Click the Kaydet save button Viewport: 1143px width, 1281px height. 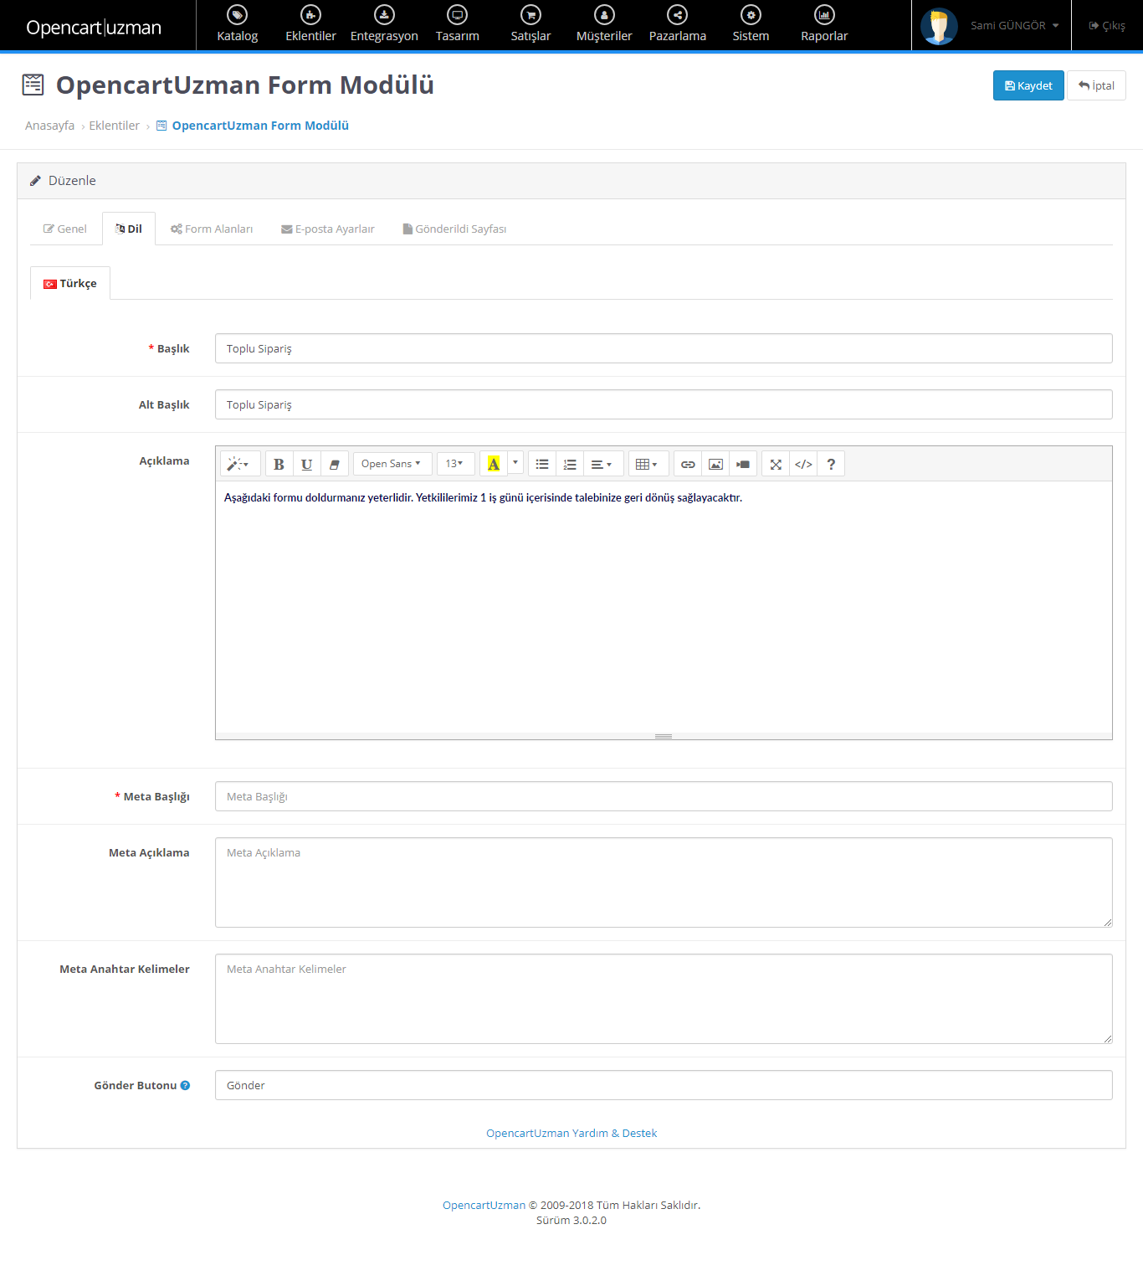pos(1028,85)
